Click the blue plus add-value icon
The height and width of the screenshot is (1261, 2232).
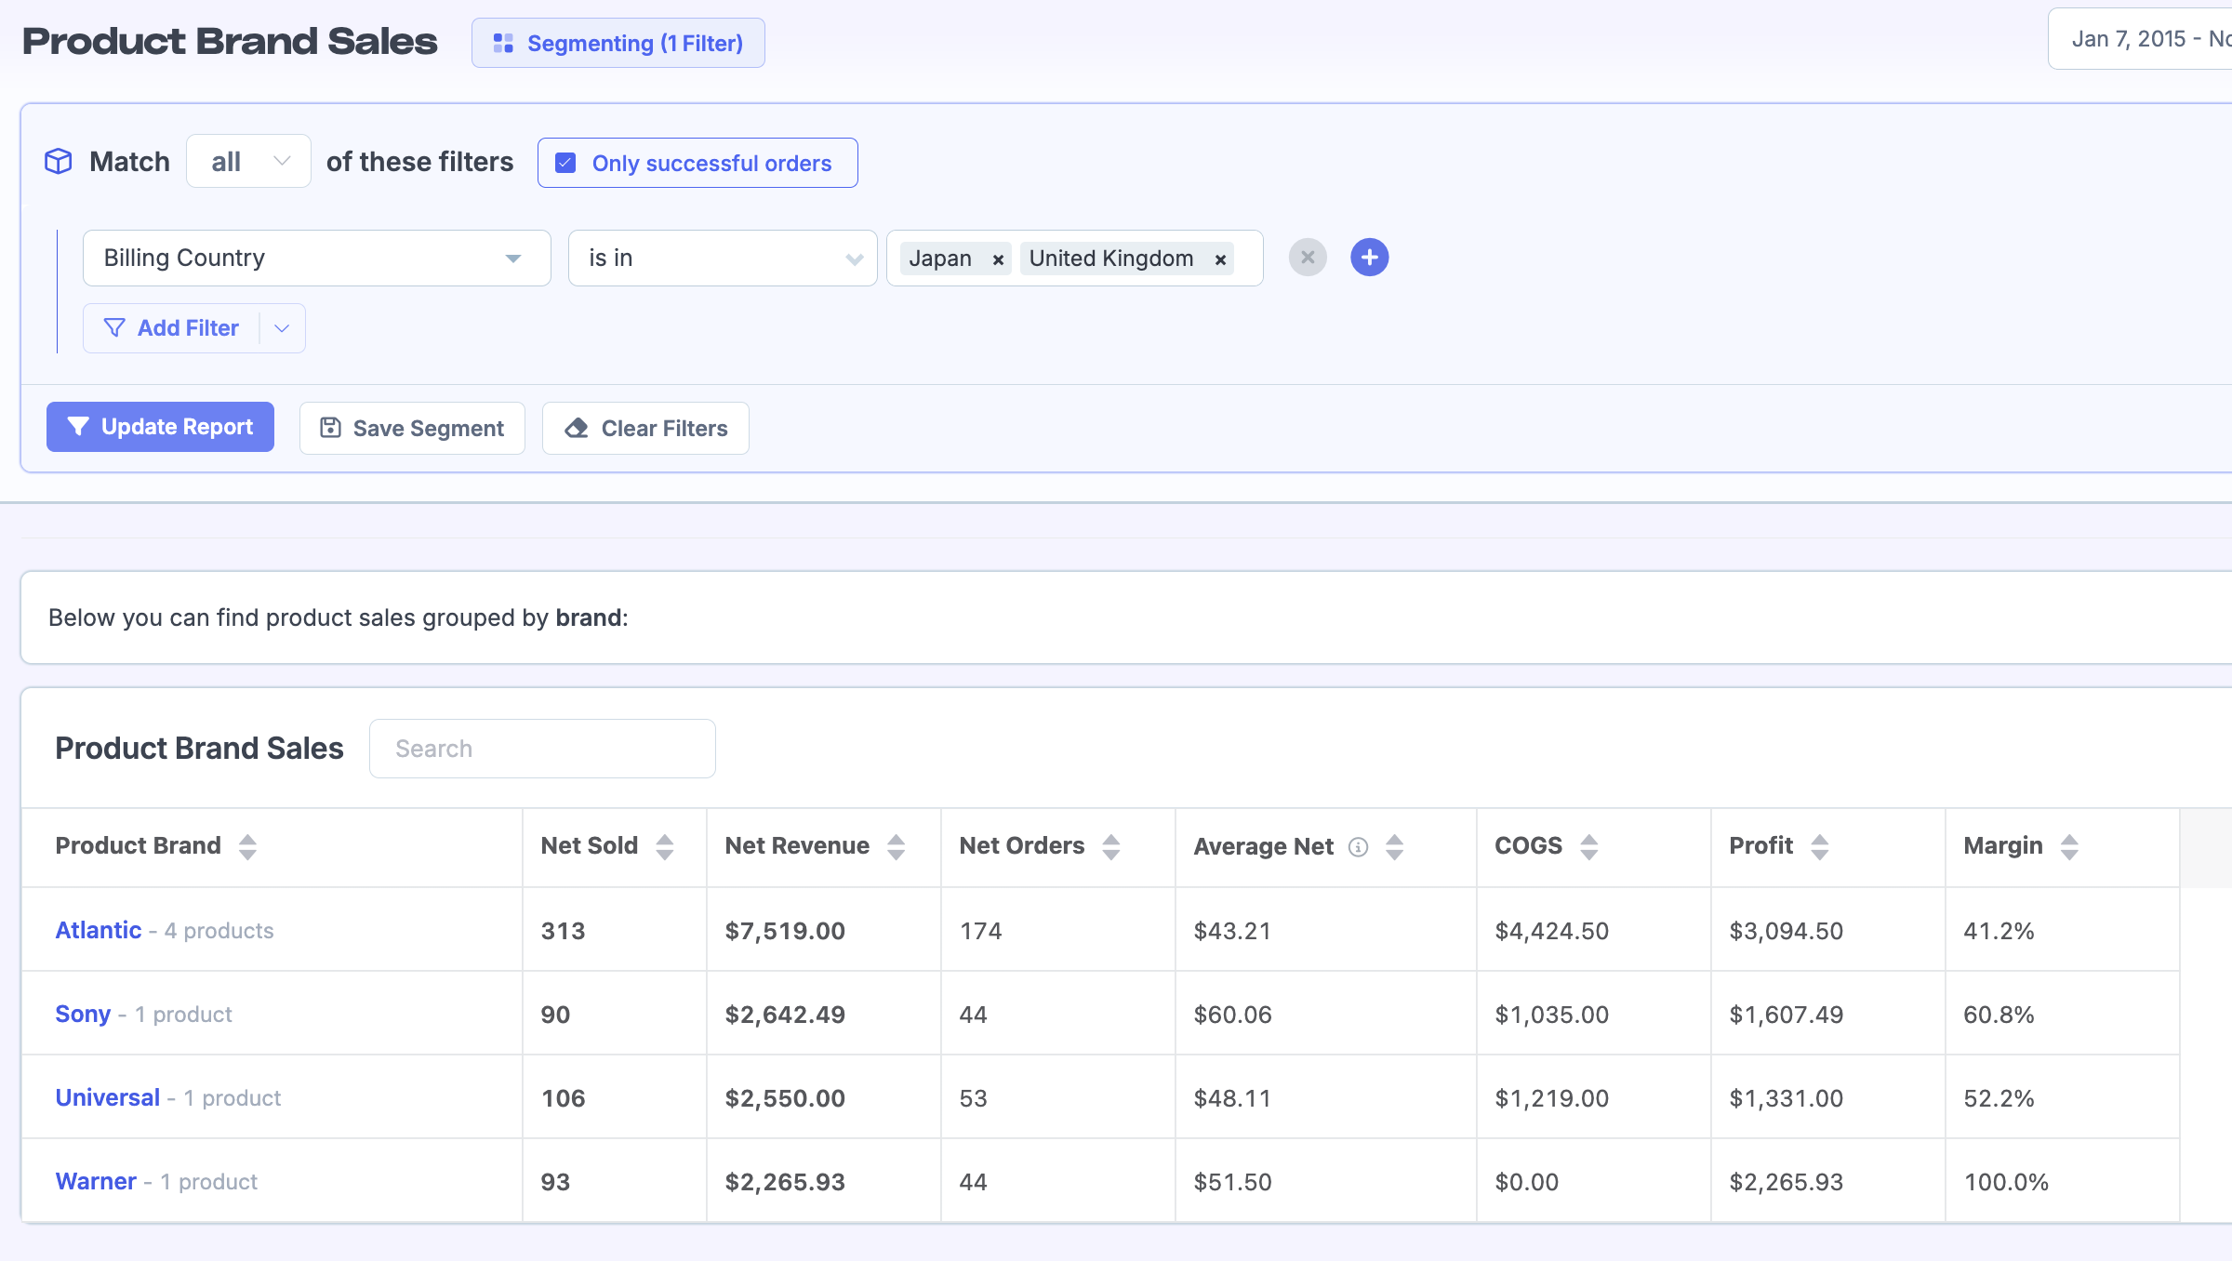pos(1369,258)
